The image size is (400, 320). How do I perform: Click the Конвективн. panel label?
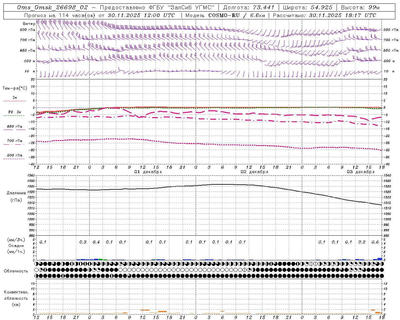(x=16, y=292)
